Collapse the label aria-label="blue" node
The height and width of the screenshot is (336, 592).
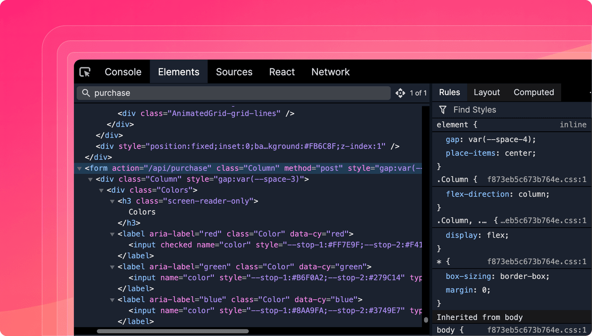pyautogui.click(x=112, y=300)
